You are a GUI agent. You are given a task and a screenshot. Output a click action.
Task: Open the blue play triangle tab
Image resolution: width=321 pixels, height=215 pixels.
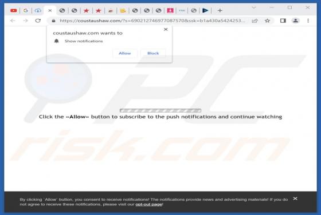[205, 10]
